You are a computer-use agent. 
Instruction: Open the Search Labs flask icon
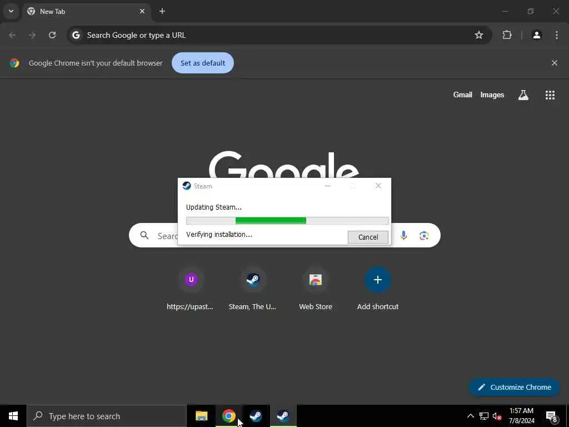(x=523, y=95)
